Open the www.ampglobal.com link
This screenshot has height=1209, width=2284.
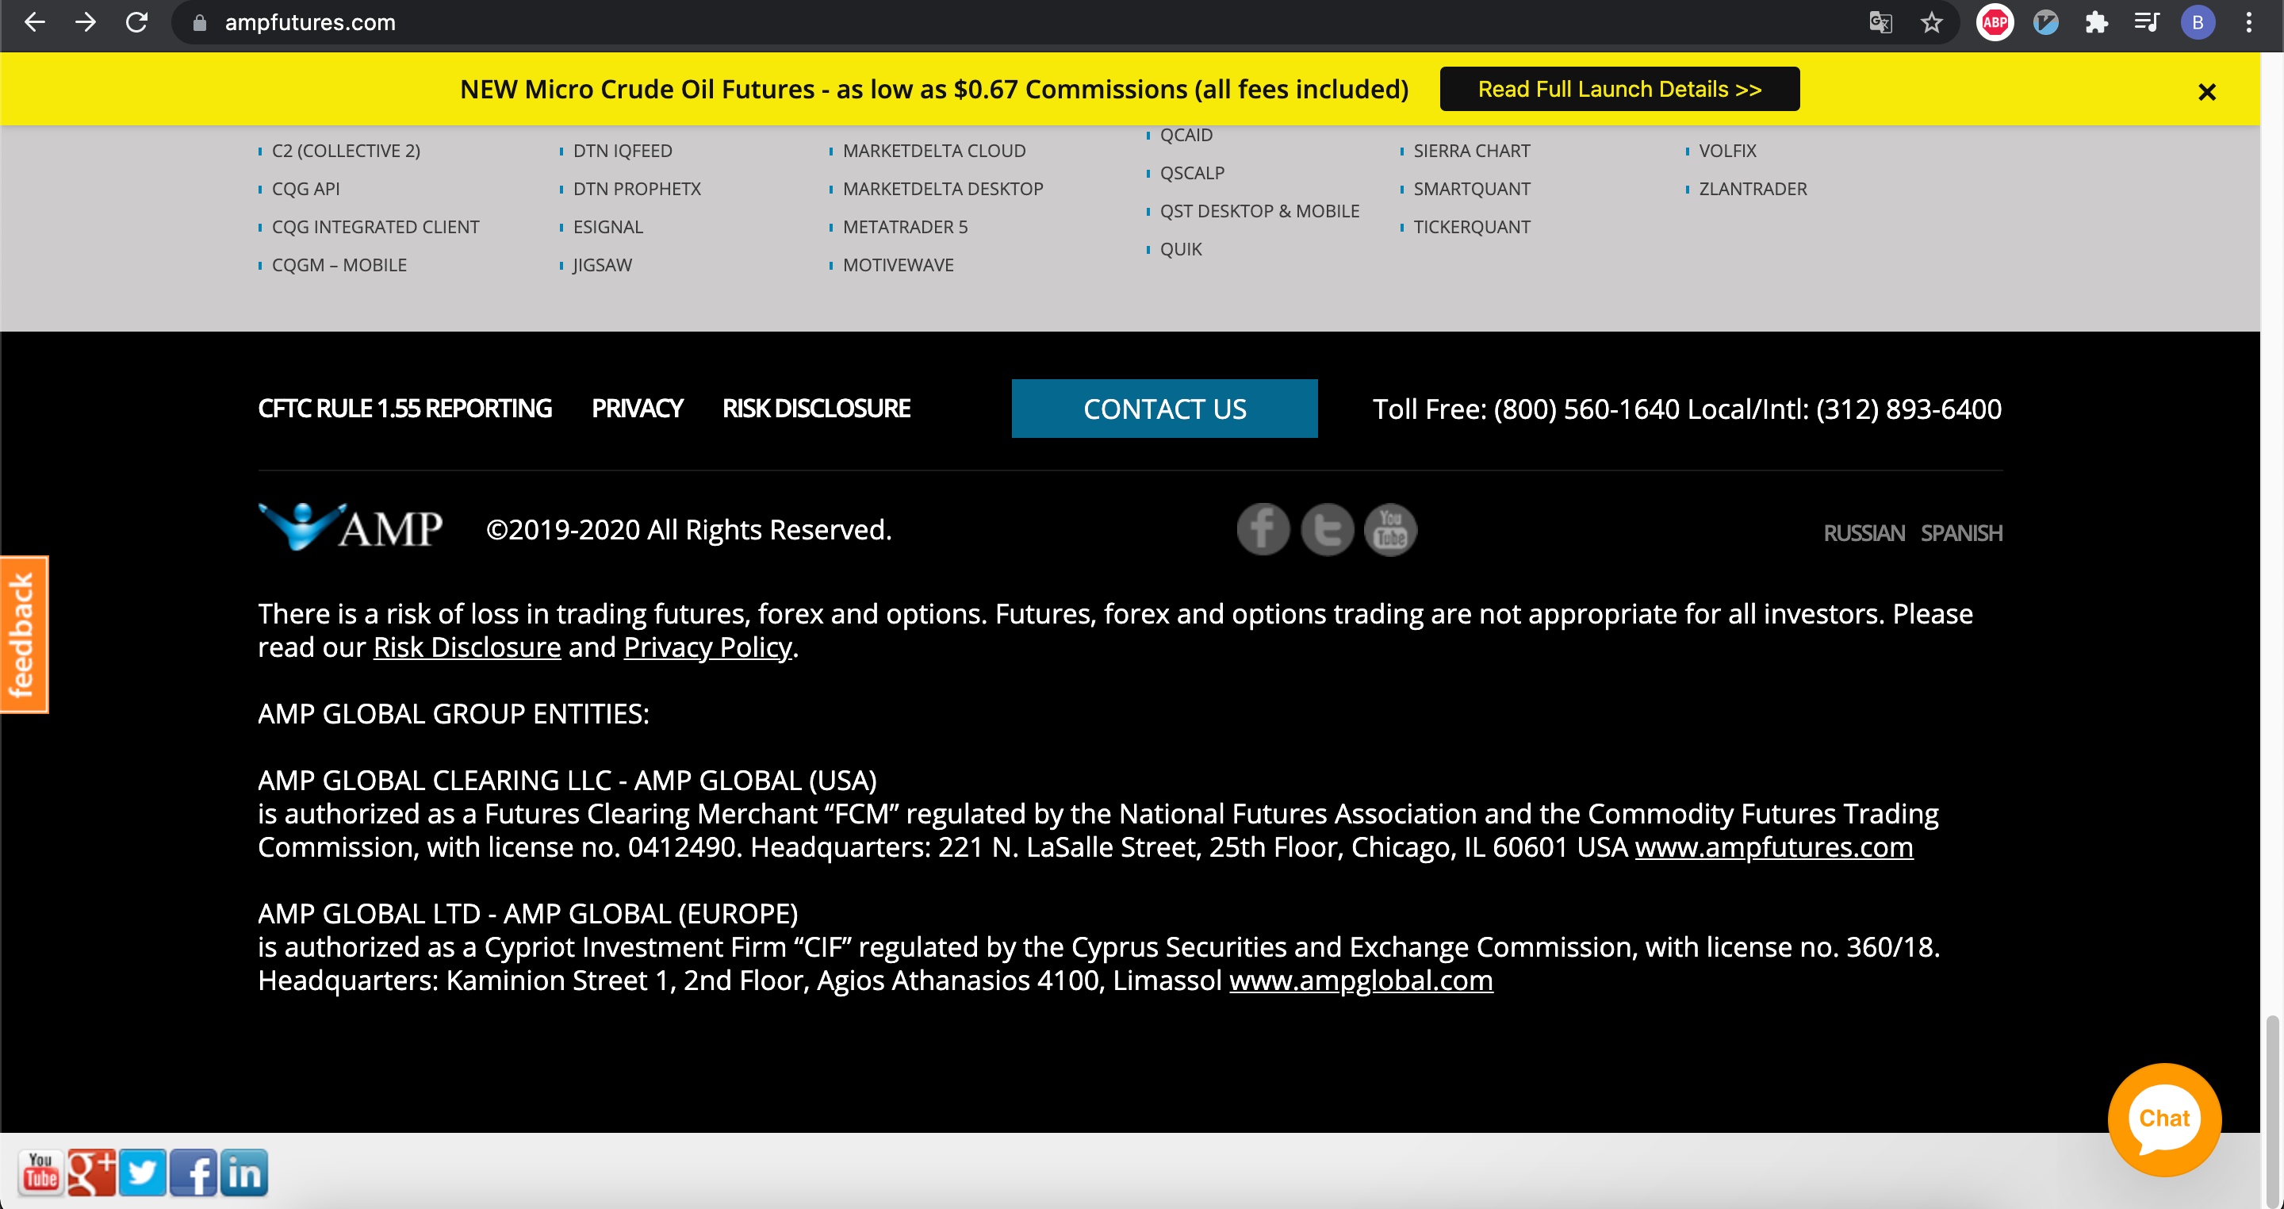click(1360, 981)
